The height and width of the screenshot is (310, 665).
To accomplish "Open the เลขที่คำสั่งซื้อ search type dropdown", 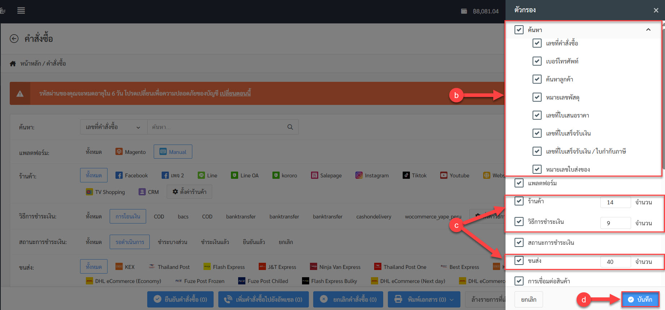I will coord(113,127).
